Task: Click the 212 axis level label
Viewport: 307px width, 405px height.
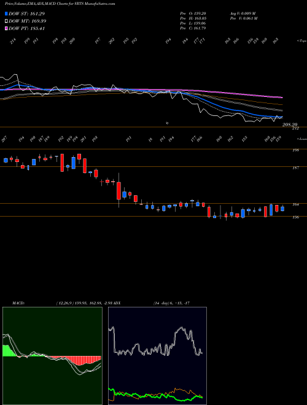Action: click(x=295, y=128)
